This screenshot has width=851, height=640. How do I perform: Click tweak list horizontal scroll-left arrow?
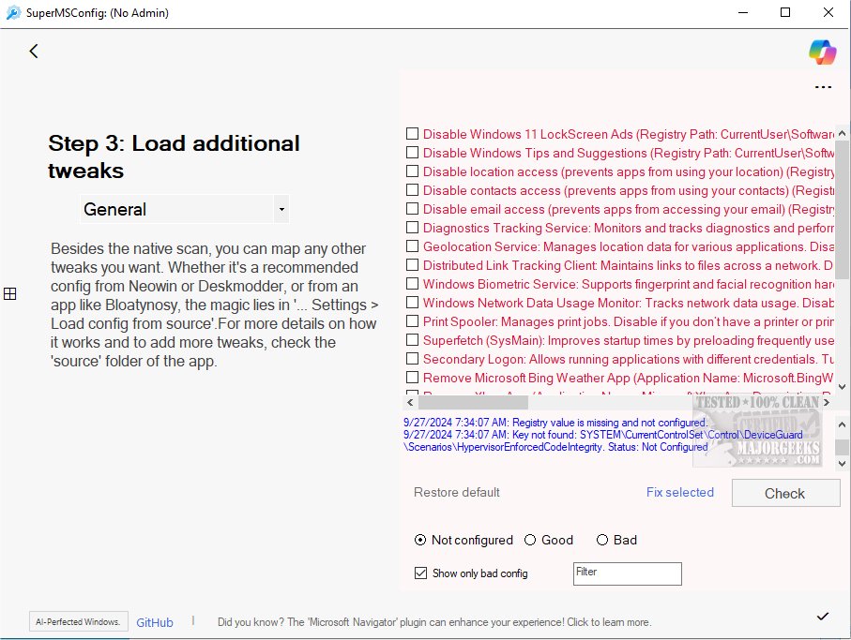click(x=410, y=403)
